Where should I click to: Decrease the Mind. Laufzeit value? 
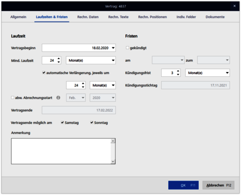tap(59, 62)
